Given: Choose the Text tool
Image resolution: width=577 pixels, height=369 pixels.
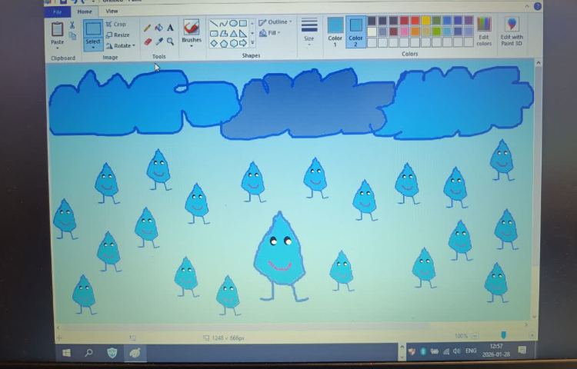Looking at the screenshot, I should click(x=170, y=28).
